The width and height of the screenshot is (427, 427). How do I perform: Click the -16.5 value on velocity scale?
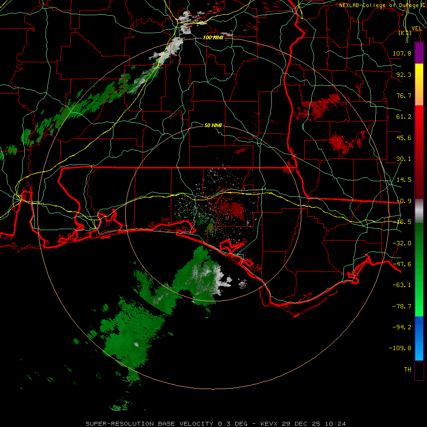(404, 222)
